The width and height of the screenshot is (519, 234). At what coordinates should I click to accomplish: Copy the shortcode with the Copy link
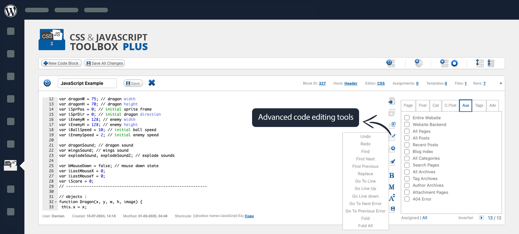[249, 216]
